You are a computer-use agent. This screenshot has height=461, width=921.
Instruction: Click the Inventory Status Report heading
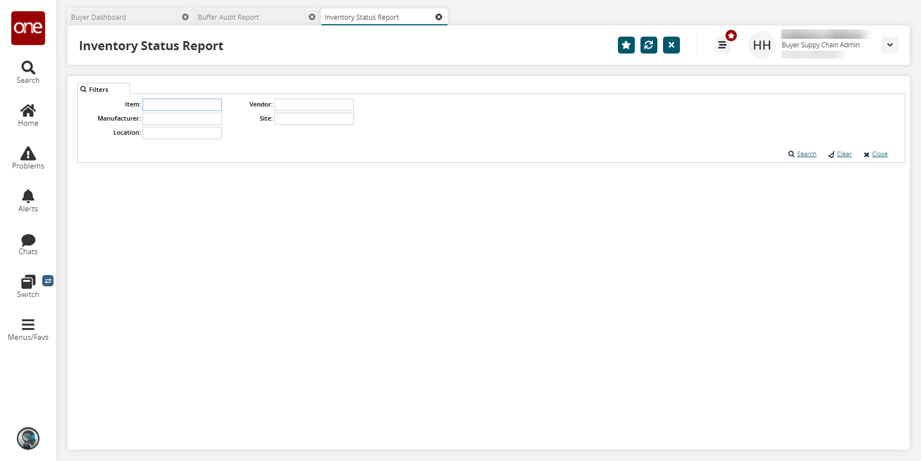click(x=151, y=46)
